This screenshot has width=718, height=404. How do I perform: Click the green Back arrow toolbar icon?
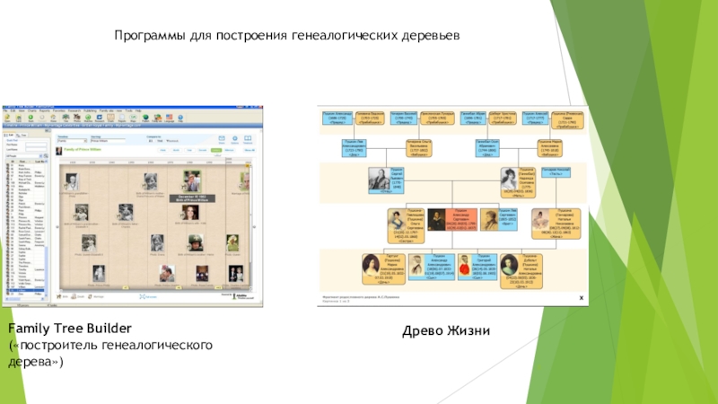tap(31, 119)
